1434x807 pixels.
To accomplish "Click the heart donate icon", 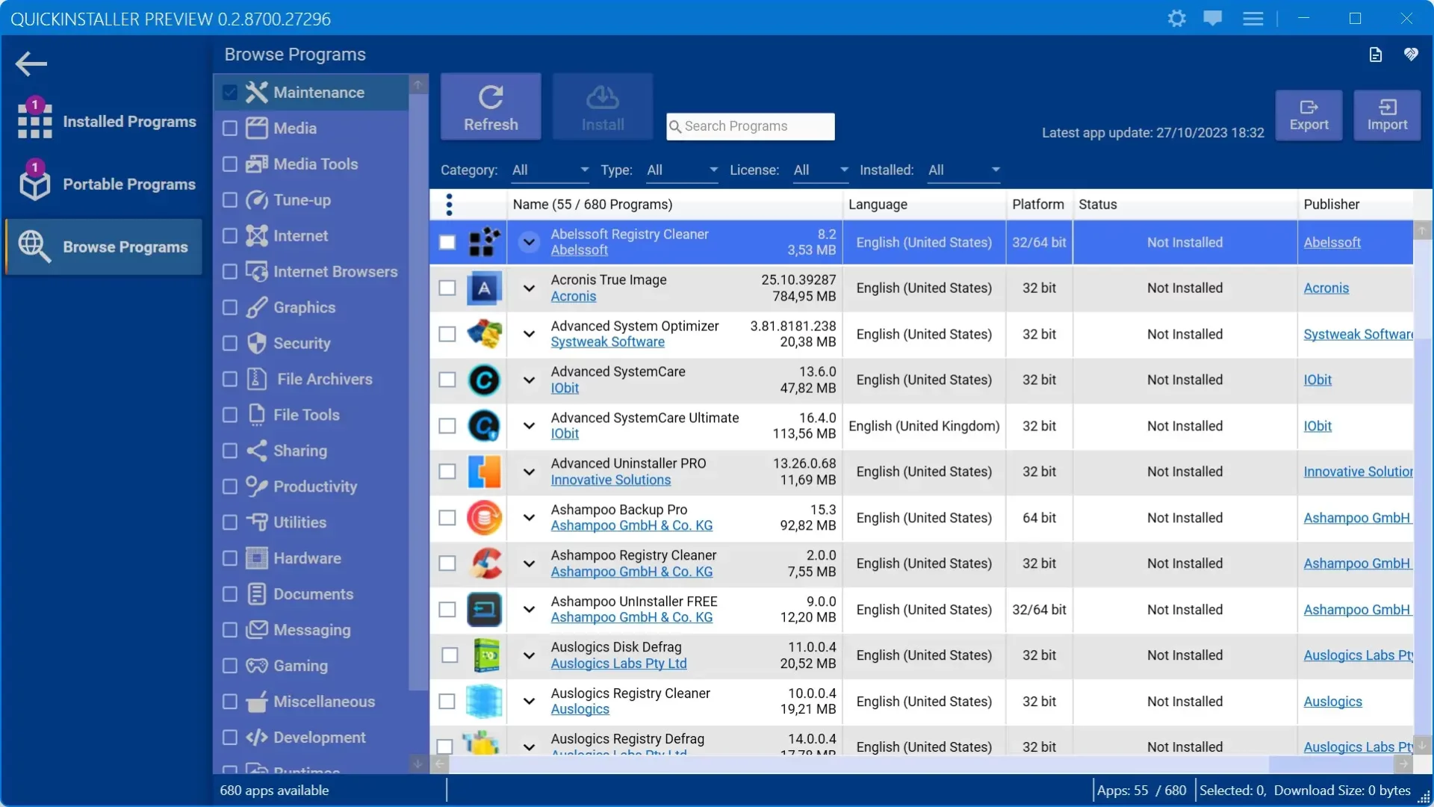I will [1411, 55].
